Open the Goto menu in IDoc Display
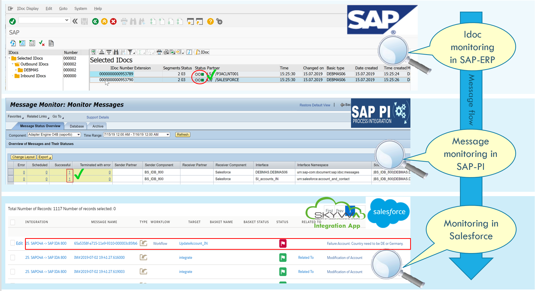The height and width of the screenshot is (291, 535). tap(63, 8)
